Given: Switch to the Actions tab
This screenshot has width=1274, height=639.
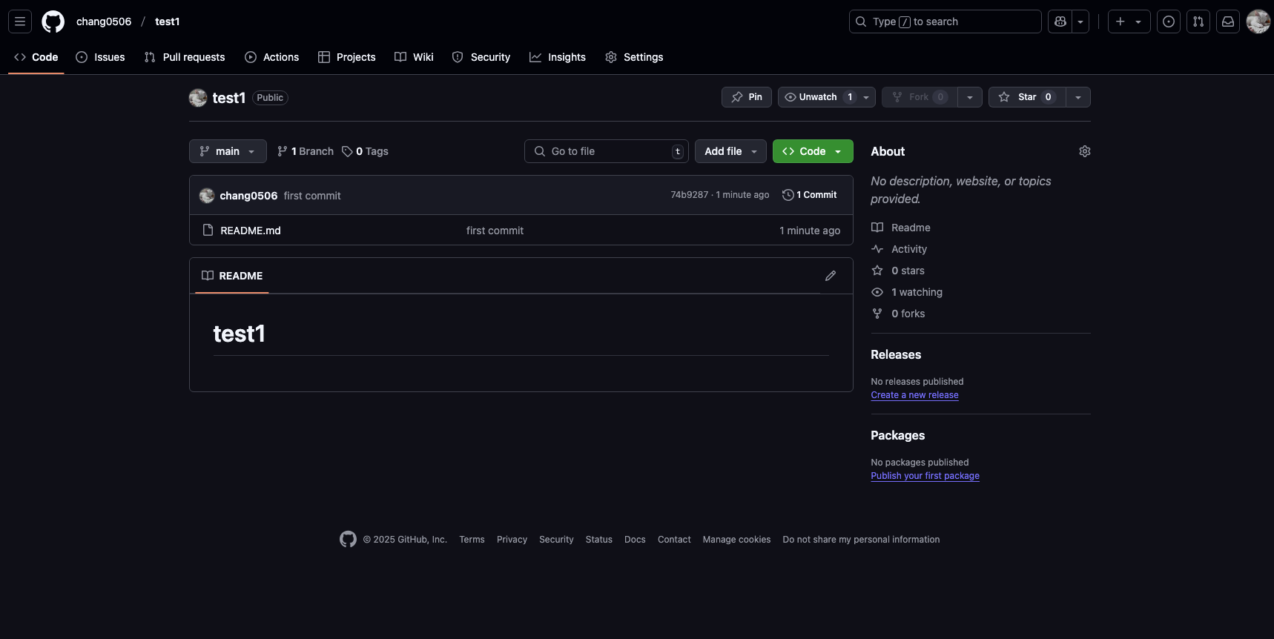Looking at the screenshot, I should (272, 57).
